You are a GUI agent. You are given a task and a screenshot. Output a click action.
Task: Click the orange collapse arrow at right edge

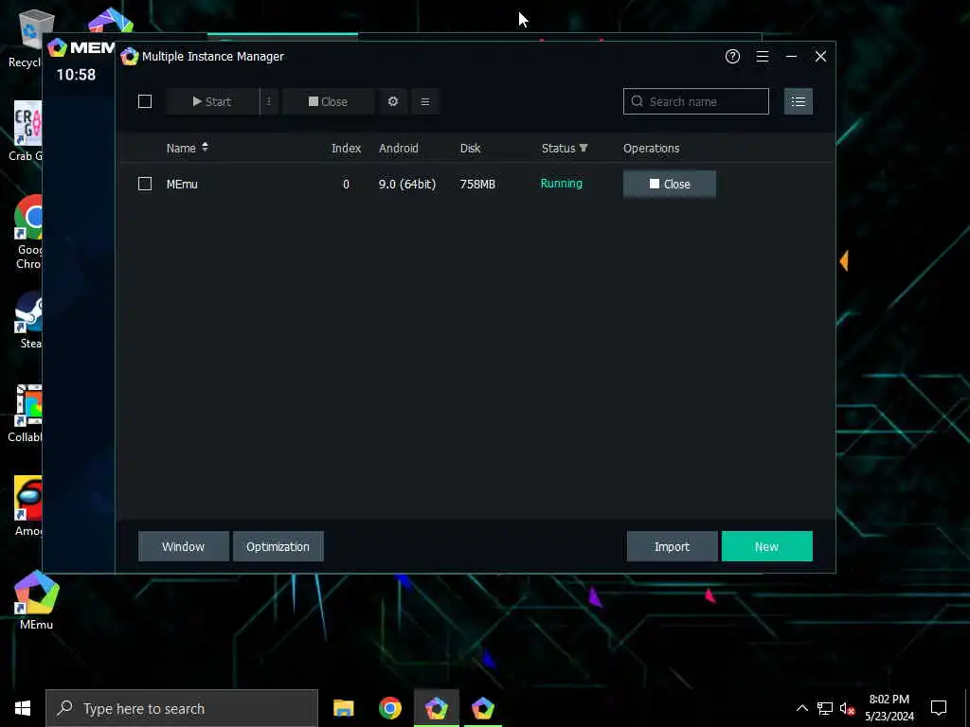click(x=843, y=260)
